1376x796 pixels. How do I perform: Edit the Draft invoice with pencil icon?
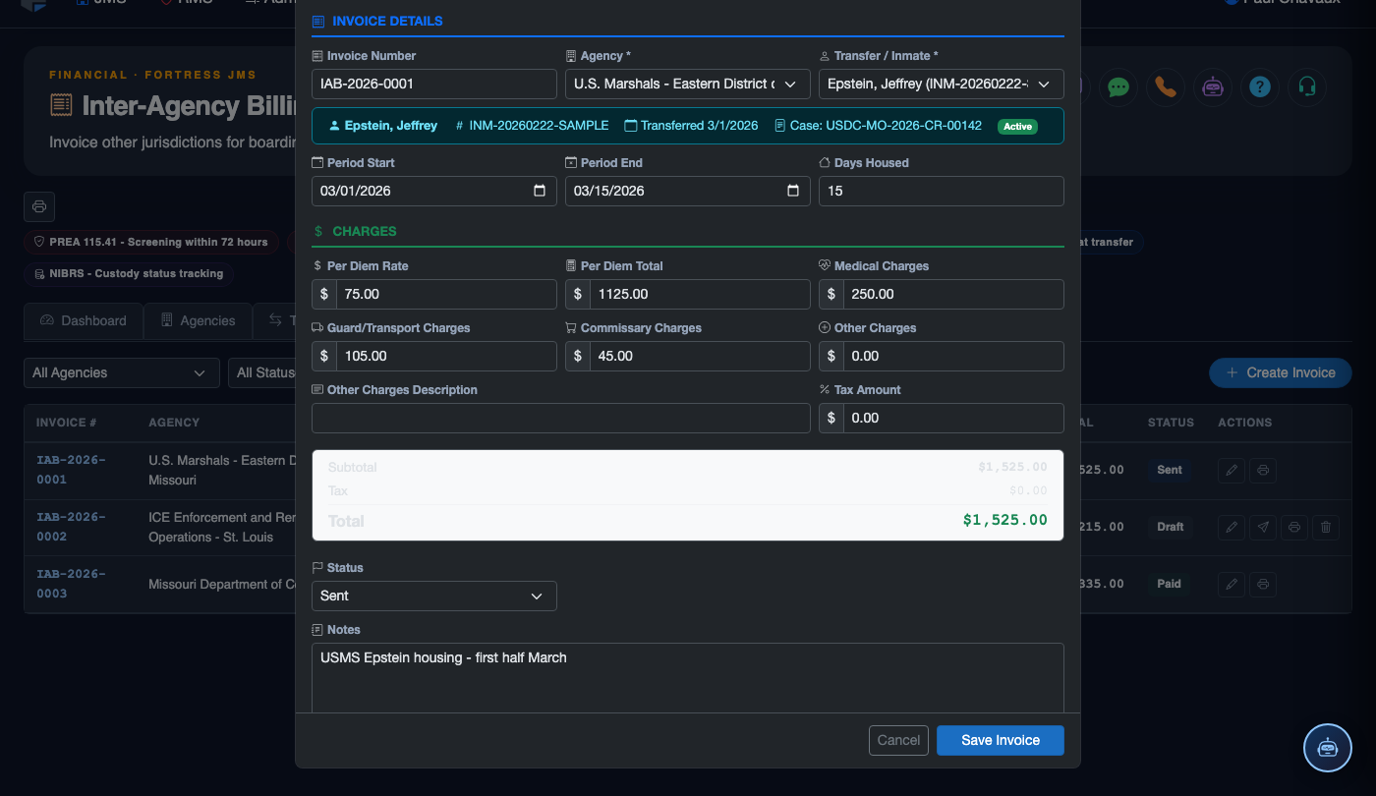click(1231, 527)
